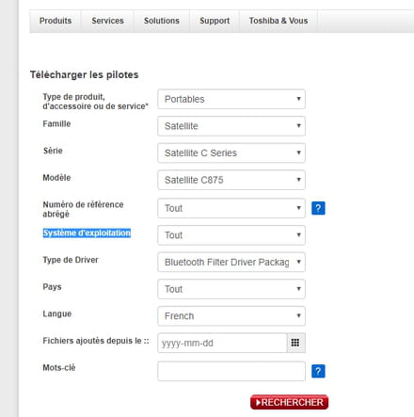Viewport: 414px width, 417px height.
Task: Click help icon next to Mots-clé field
Action: click(318, 371)
